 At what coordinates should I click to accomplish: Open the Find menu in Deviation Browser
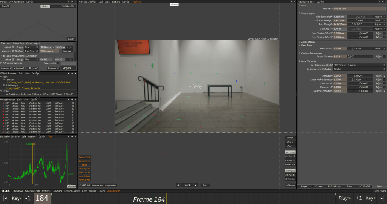point(50,137)
